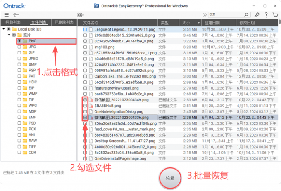Go back with the left arrow icon
Viewport: 281px width, 191px height.
16,15
